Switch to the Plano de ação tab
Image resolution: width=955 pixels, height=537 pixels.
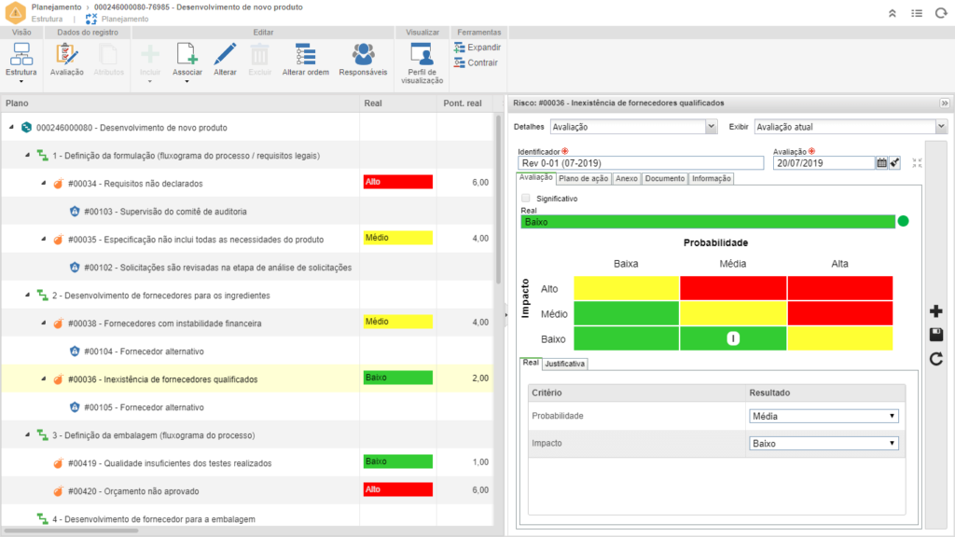pos(584,179)
